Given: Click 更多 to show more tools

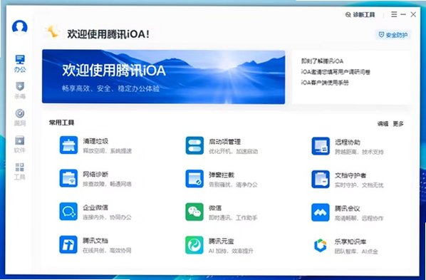Looking at the screenshot, I should tap(398, 124).
